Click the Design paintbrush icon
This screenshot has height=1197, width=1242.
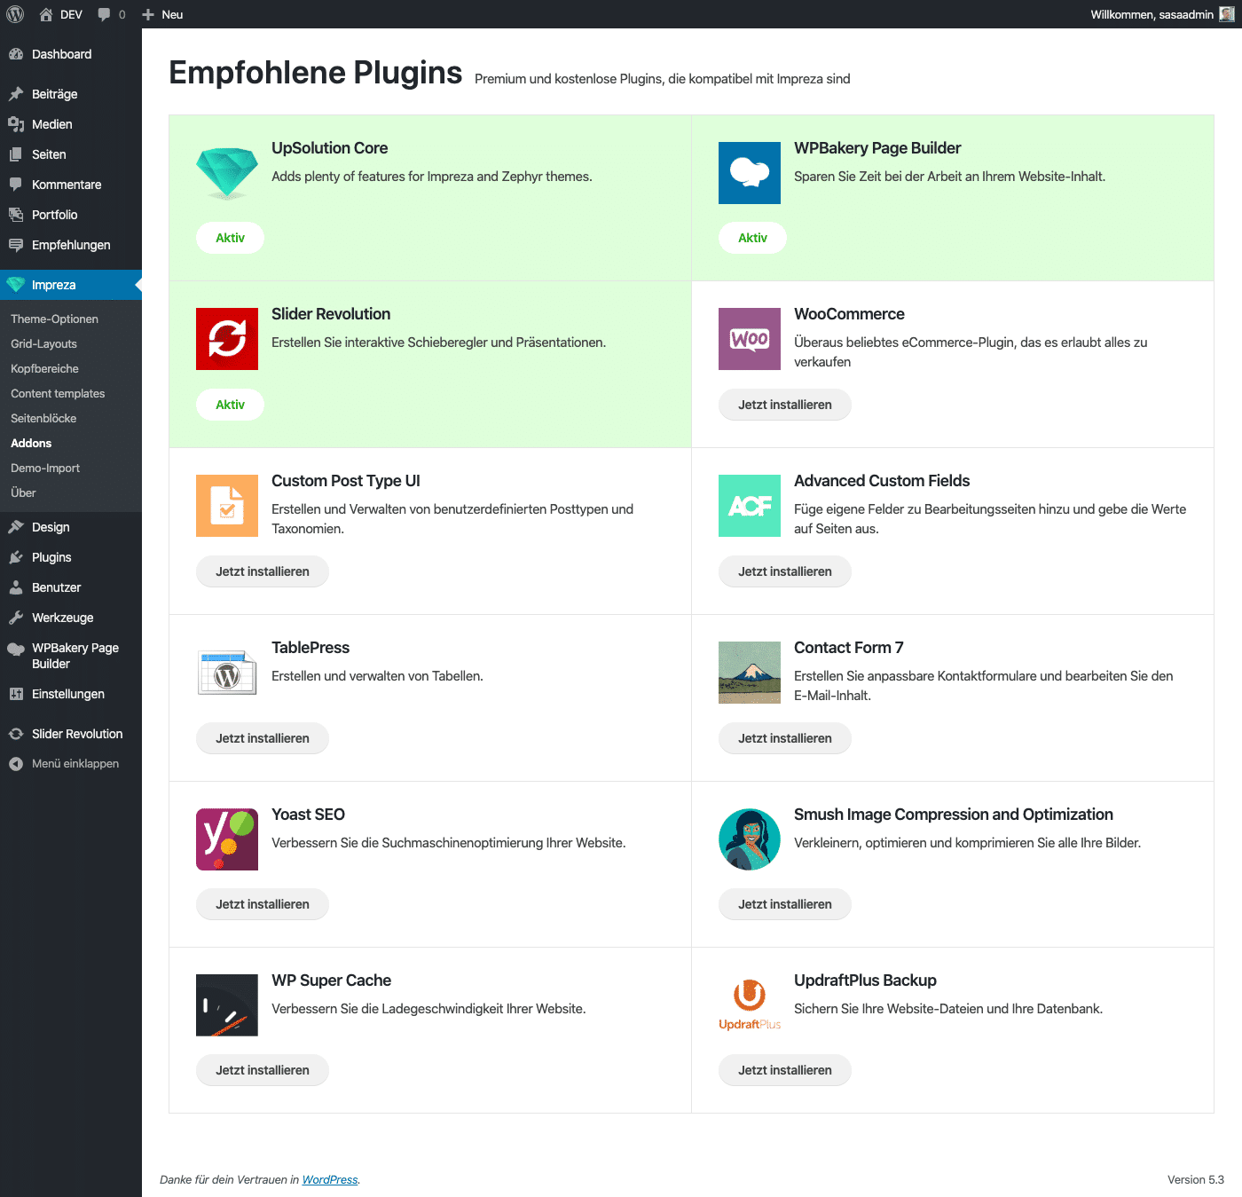click(16, 527)
